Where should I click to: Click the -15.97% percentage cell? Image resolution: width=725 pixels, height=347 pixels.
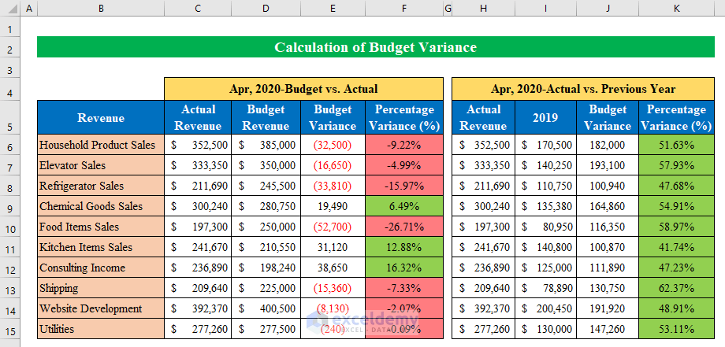pos(404,186)
